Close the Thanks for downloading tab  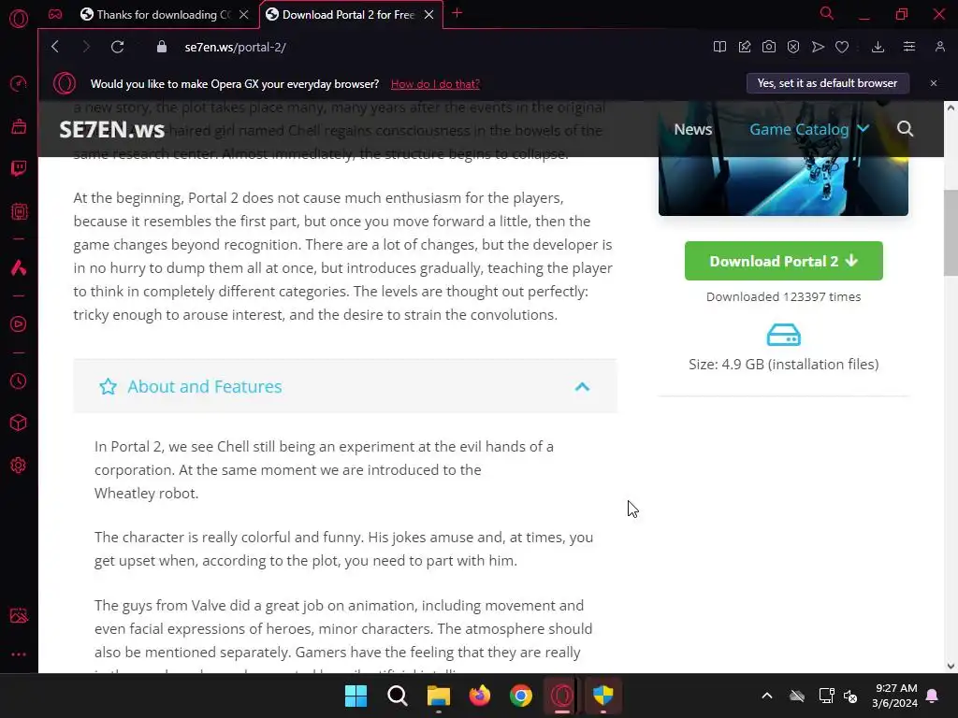(x=244, y=15)
